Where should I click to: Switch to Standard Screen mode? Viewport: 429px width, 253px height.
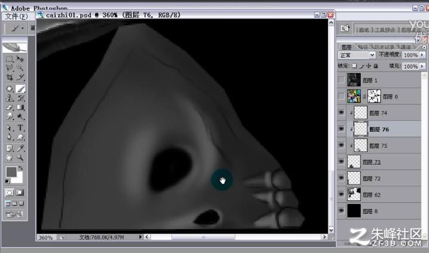point(8,203)
